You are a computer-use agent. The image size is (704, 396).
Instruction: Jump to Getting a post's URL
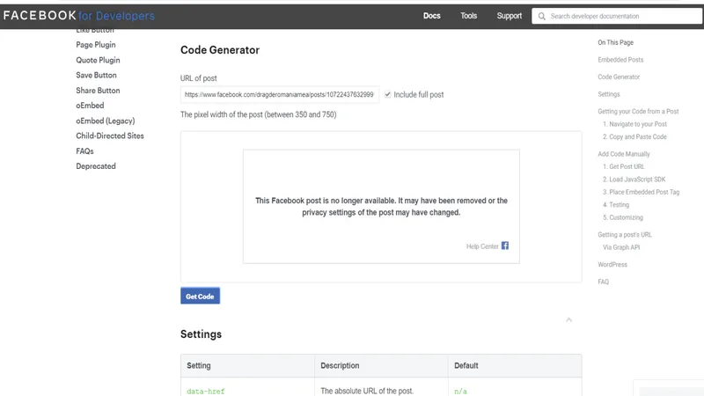point(625,234)
